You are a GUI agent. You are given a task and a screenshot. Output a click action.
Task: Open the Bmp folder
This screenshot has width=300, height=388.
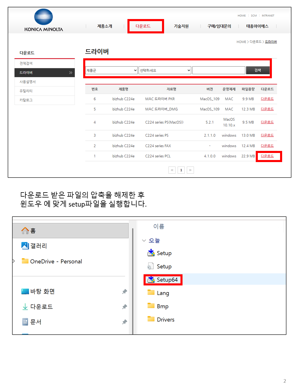(162, 306)
